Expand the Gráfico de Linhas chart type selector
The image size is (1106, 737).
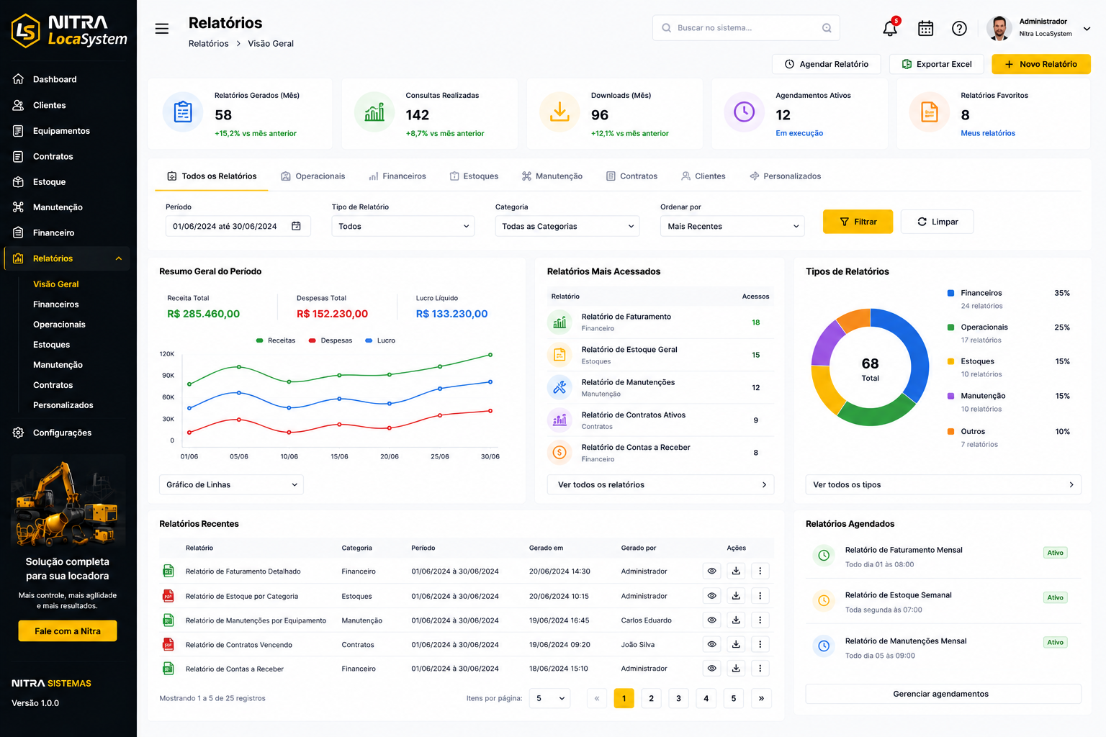tap(231, 484)
